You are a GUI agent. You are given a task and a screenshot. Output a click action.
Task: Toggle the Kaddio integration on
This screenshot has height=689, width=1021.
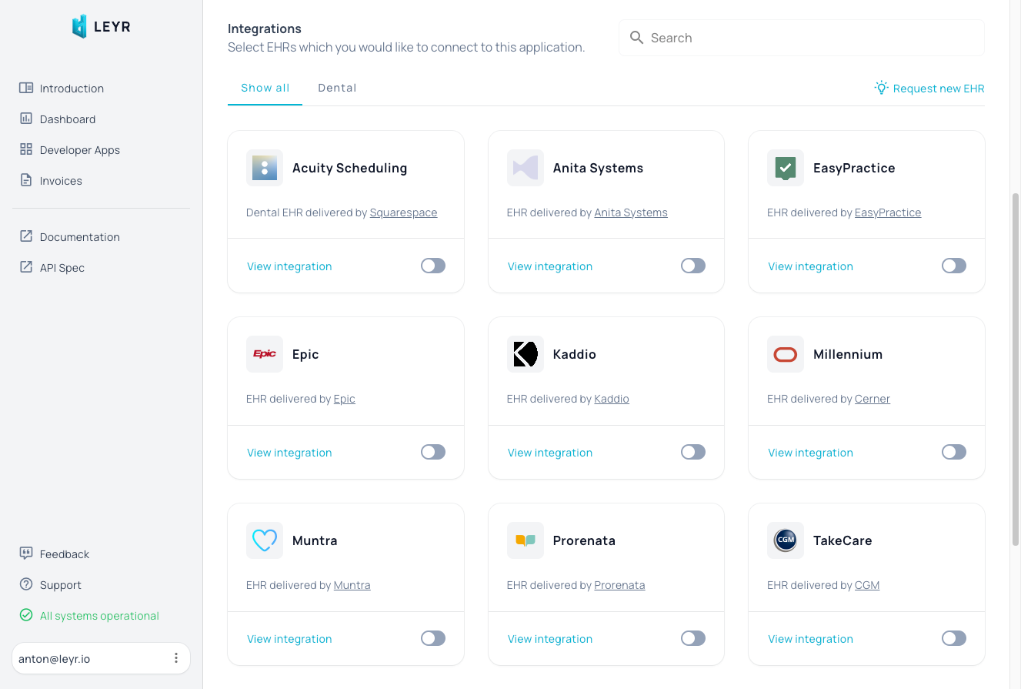click(x=693, y=452)
